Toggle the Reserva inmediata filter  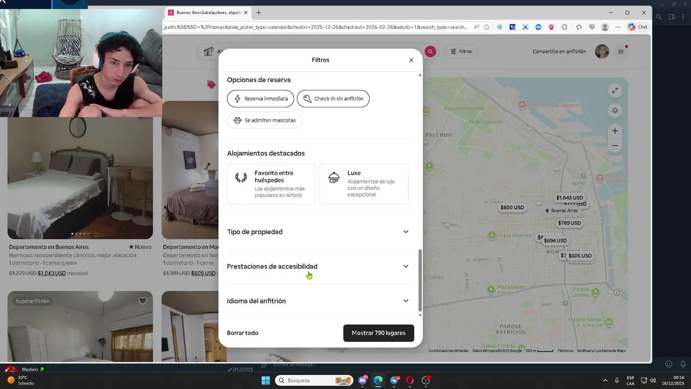(261, 99)
